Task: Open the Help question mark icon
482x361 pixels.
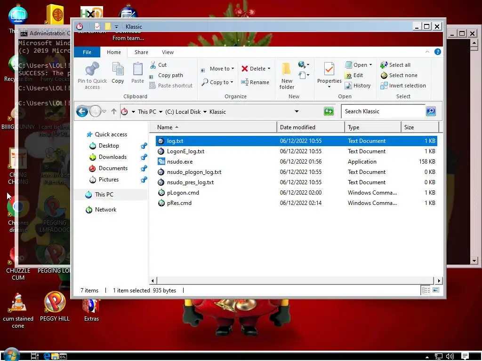Action: pyautogui.click(x=438, y=52)
